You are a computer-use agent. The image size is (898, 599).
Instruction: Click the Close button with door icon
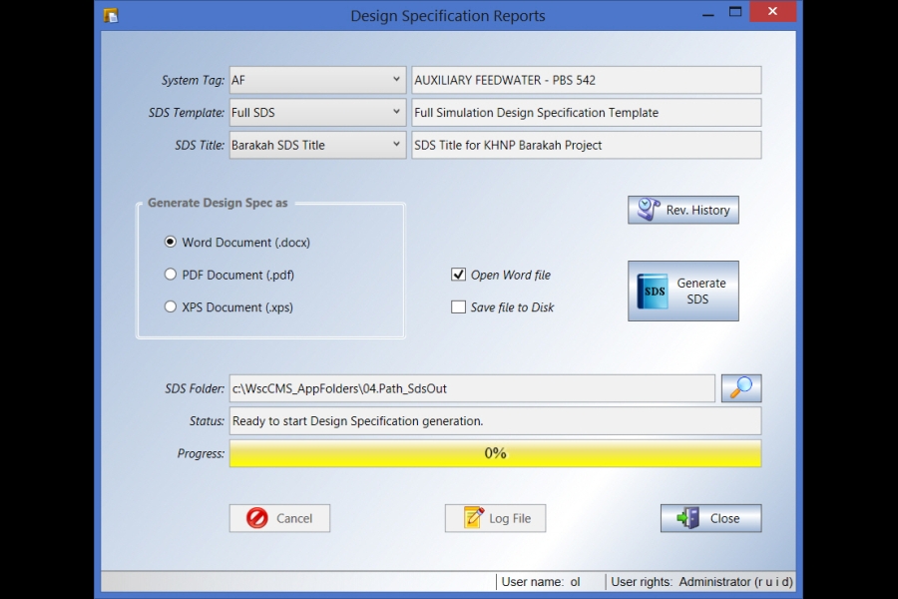710,518
